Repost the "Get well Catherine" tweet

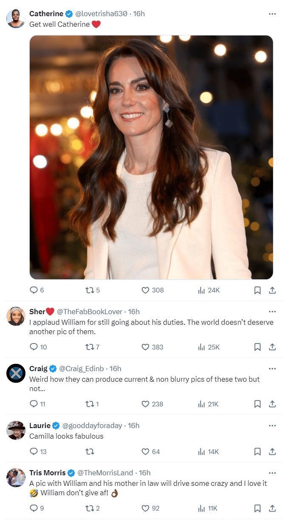pos(90,290)
